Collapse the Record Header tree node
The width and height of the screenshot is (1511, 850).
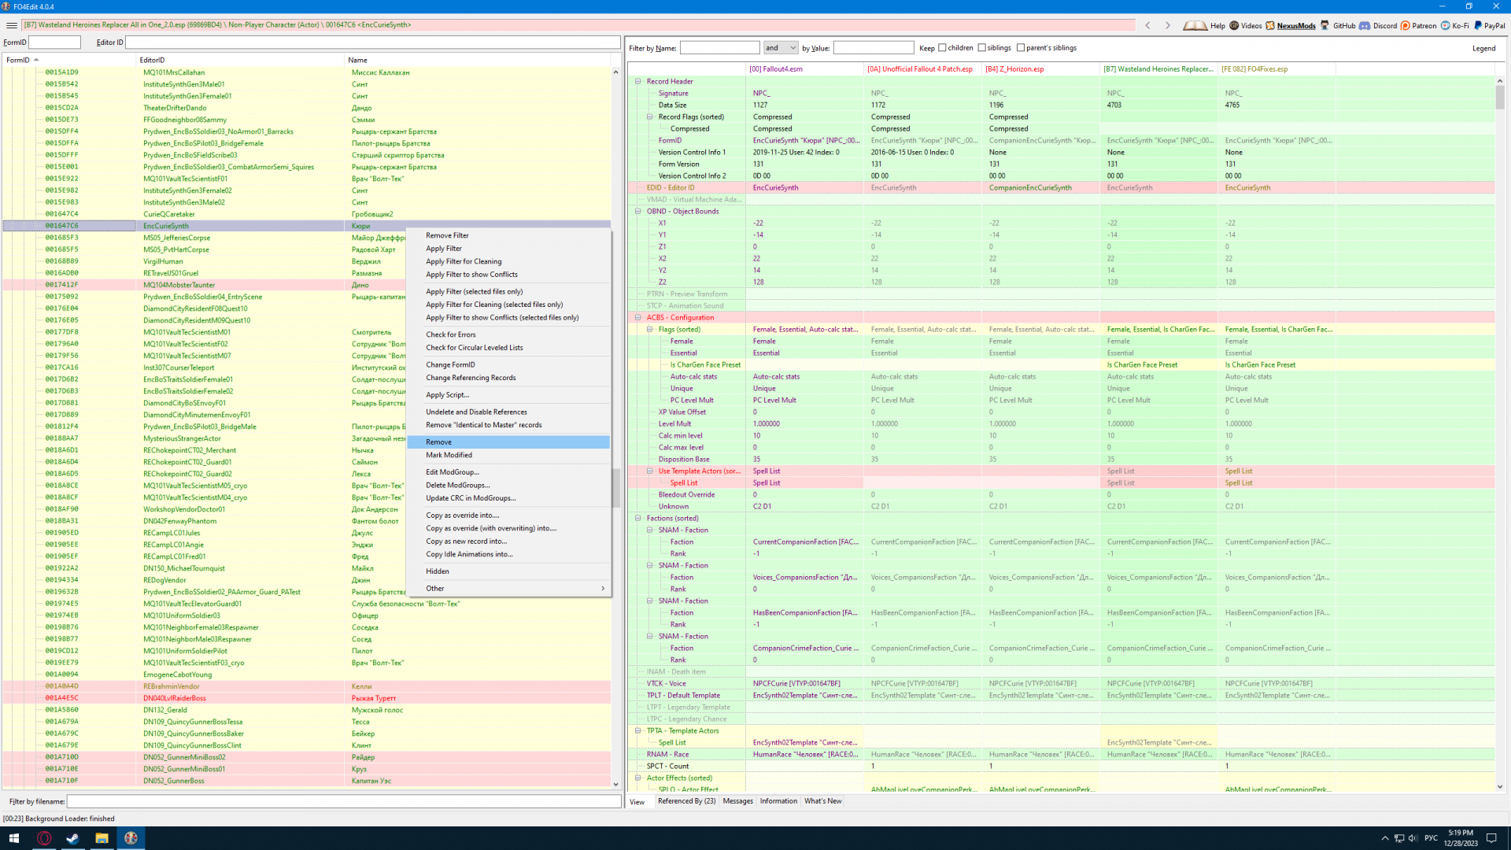(x=637, y=81)
